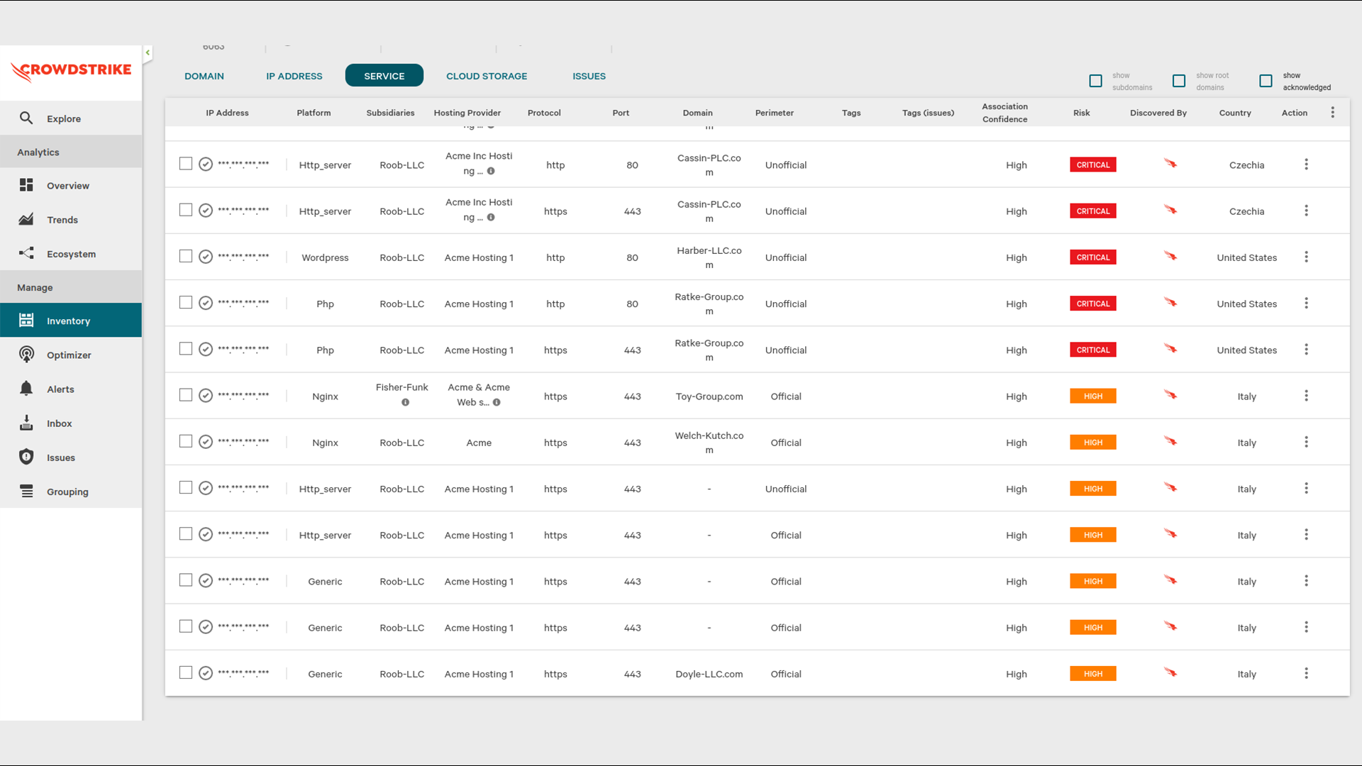Click falcon Discovered By icon in Toy-Group.com row
The image size is (1362, 766).
pyautogui.click(x=1170, y=395)
